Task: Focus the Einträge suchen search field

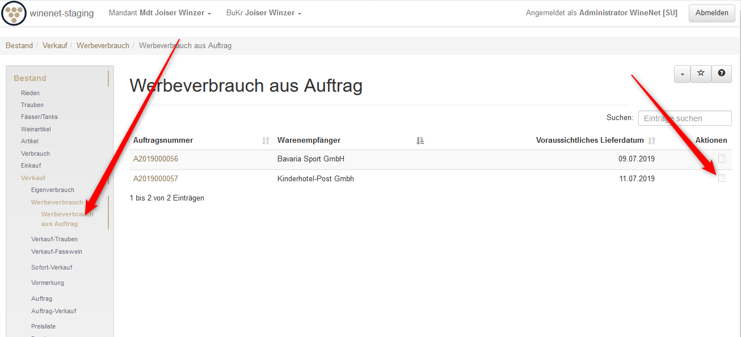Action: 684,118
